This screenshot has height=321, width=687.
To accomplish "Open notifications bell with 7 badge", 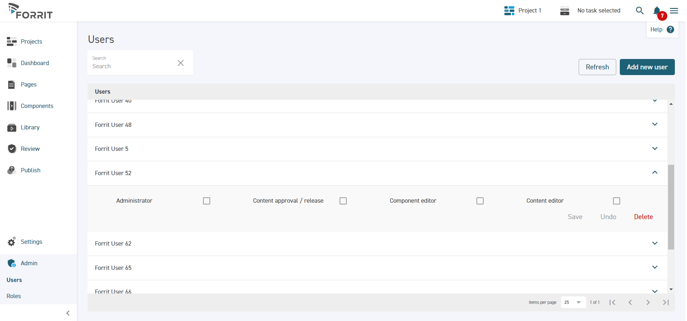I will (x=657, y=11).
